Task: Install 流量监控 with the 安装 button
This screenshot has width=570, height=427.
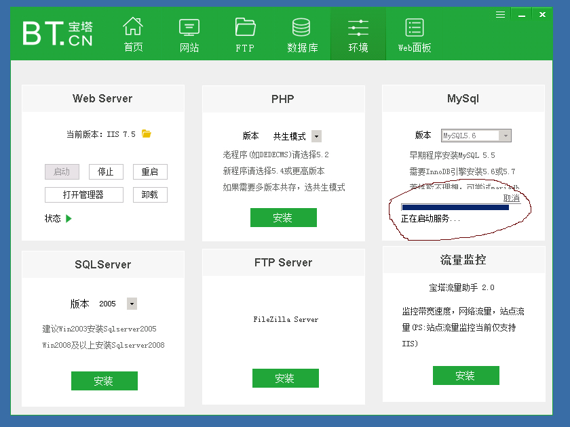Action: pos(465,375)
